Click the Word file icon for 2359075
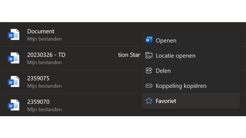Image resolution: width=246 pixels, height=138 pixels. [x=13, y=82]
